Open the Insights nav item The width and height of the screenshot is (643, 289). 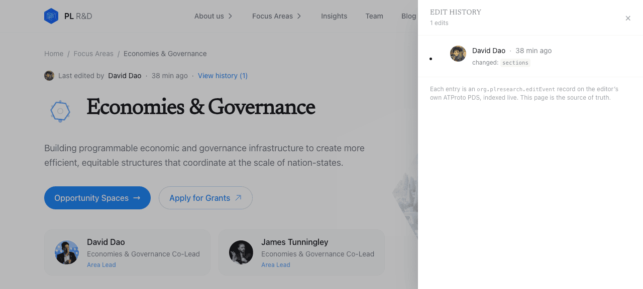point(334,16)
